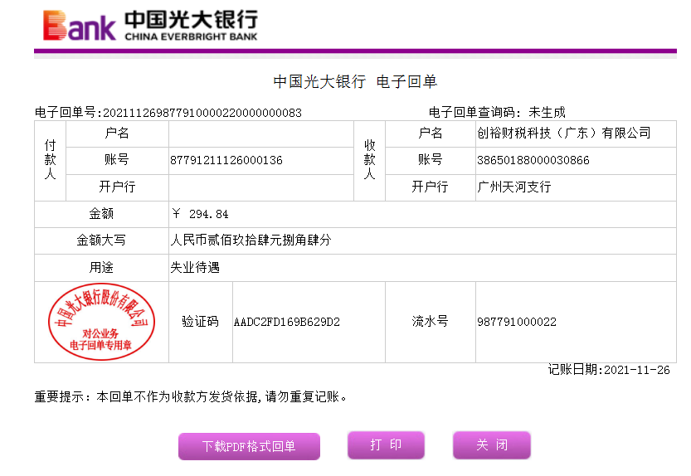Click the 付款人 label cell

click(x=51, y=161)
